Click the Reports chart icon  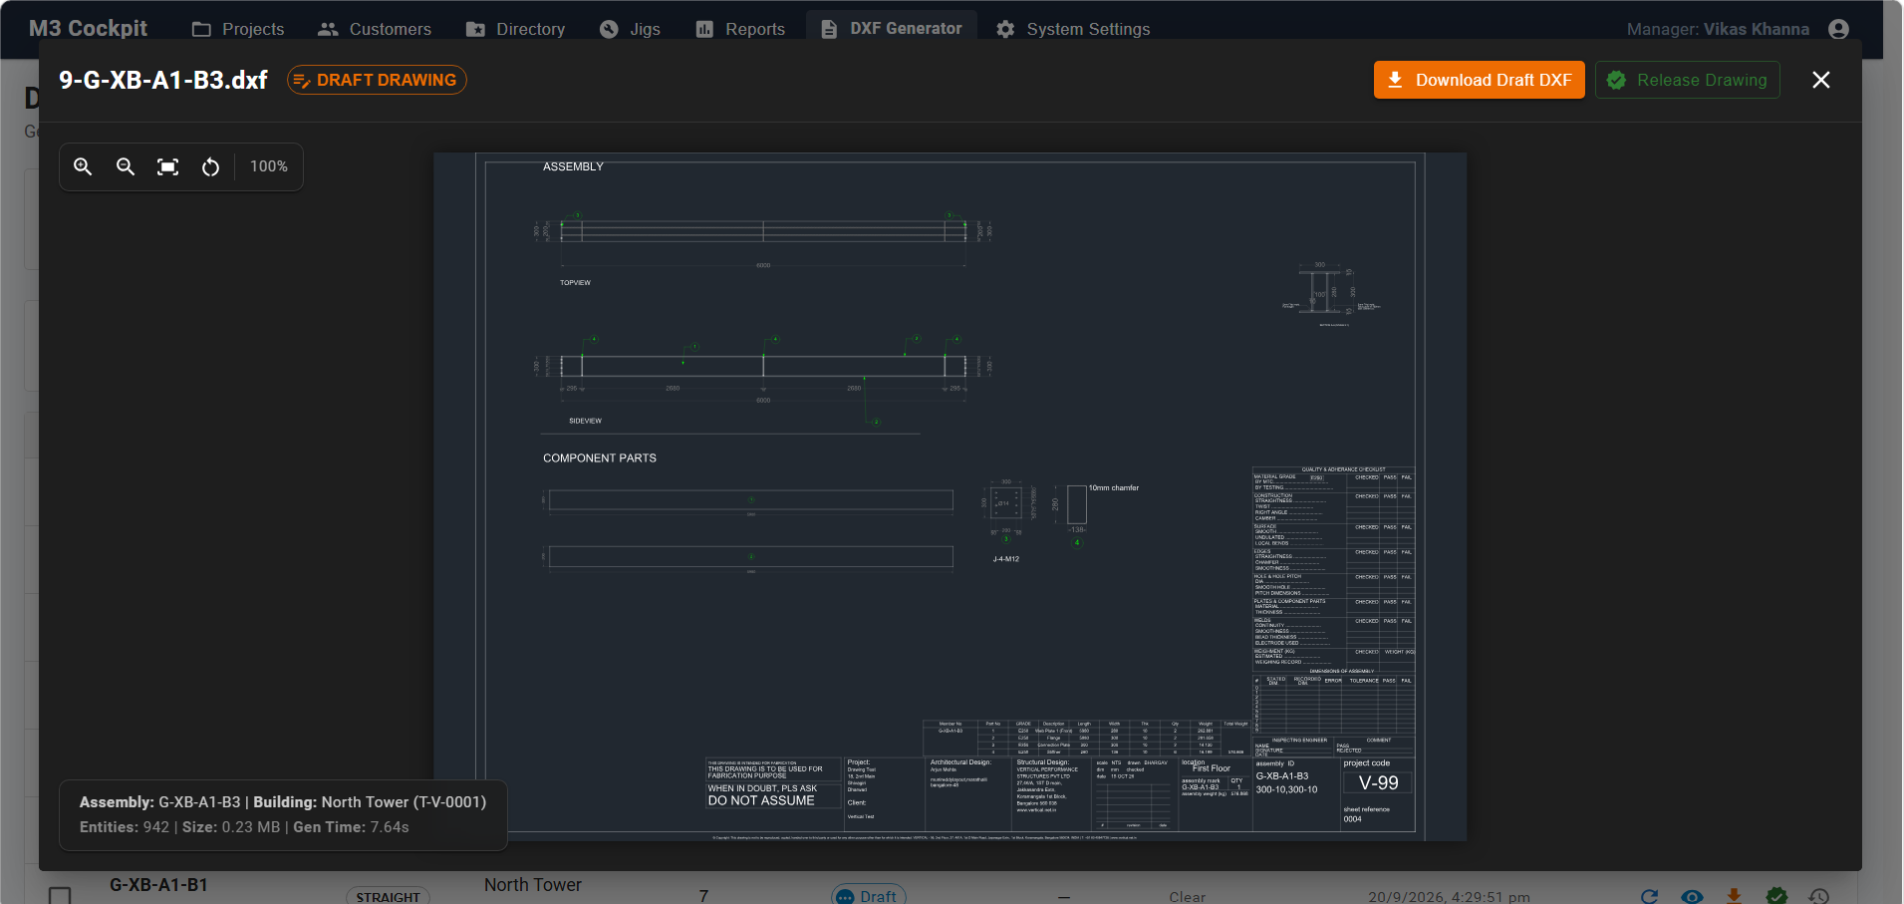[704, 29]
